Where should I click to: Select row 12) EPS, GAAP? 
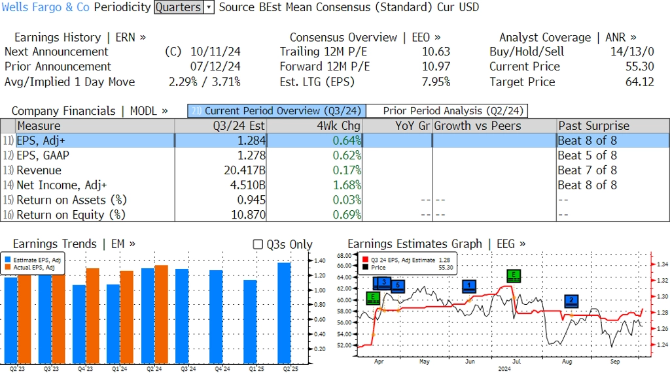[335, 155]
